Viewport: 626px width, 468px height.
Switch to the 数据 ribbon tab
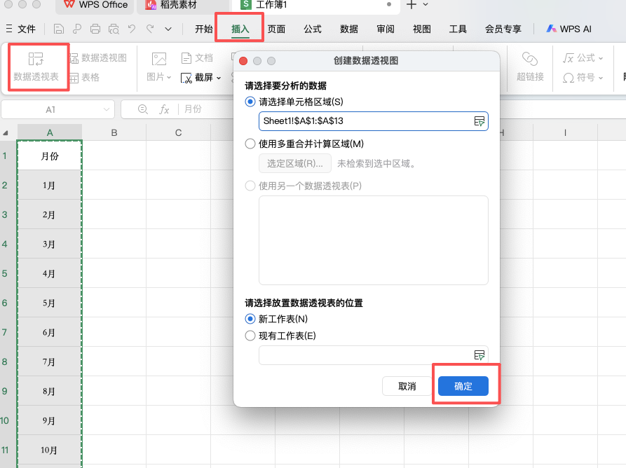click(x=348, y=29)
